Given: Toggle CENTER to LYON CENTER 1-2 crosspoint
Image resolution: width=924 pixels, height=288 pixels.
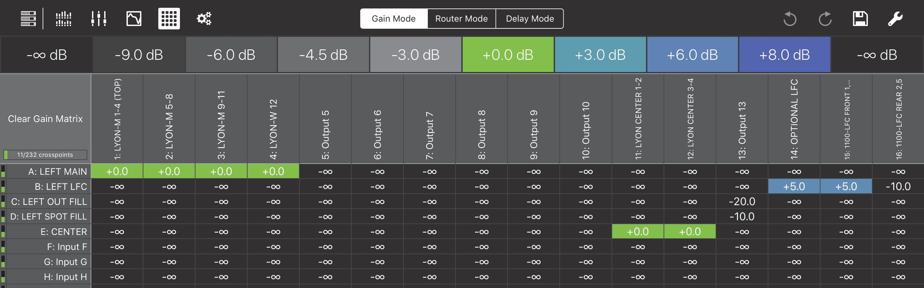Looking at the screenshot, I should pos(638,232).
